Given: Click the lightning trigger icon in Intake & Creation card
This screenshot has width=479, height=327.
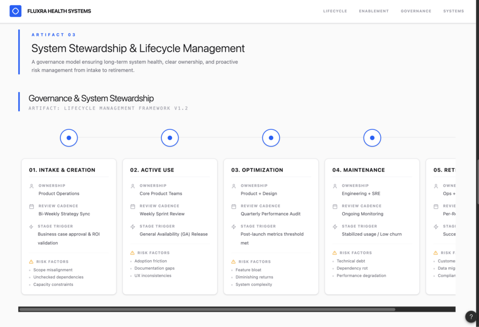Looking at the screenshot, I should [x=31, y=227].
